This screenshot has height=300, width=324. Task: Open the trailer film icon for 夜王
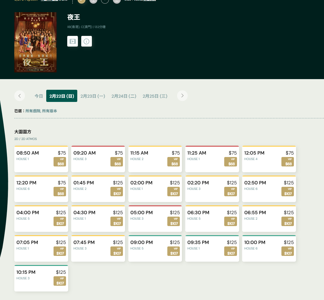coord(72,41)
